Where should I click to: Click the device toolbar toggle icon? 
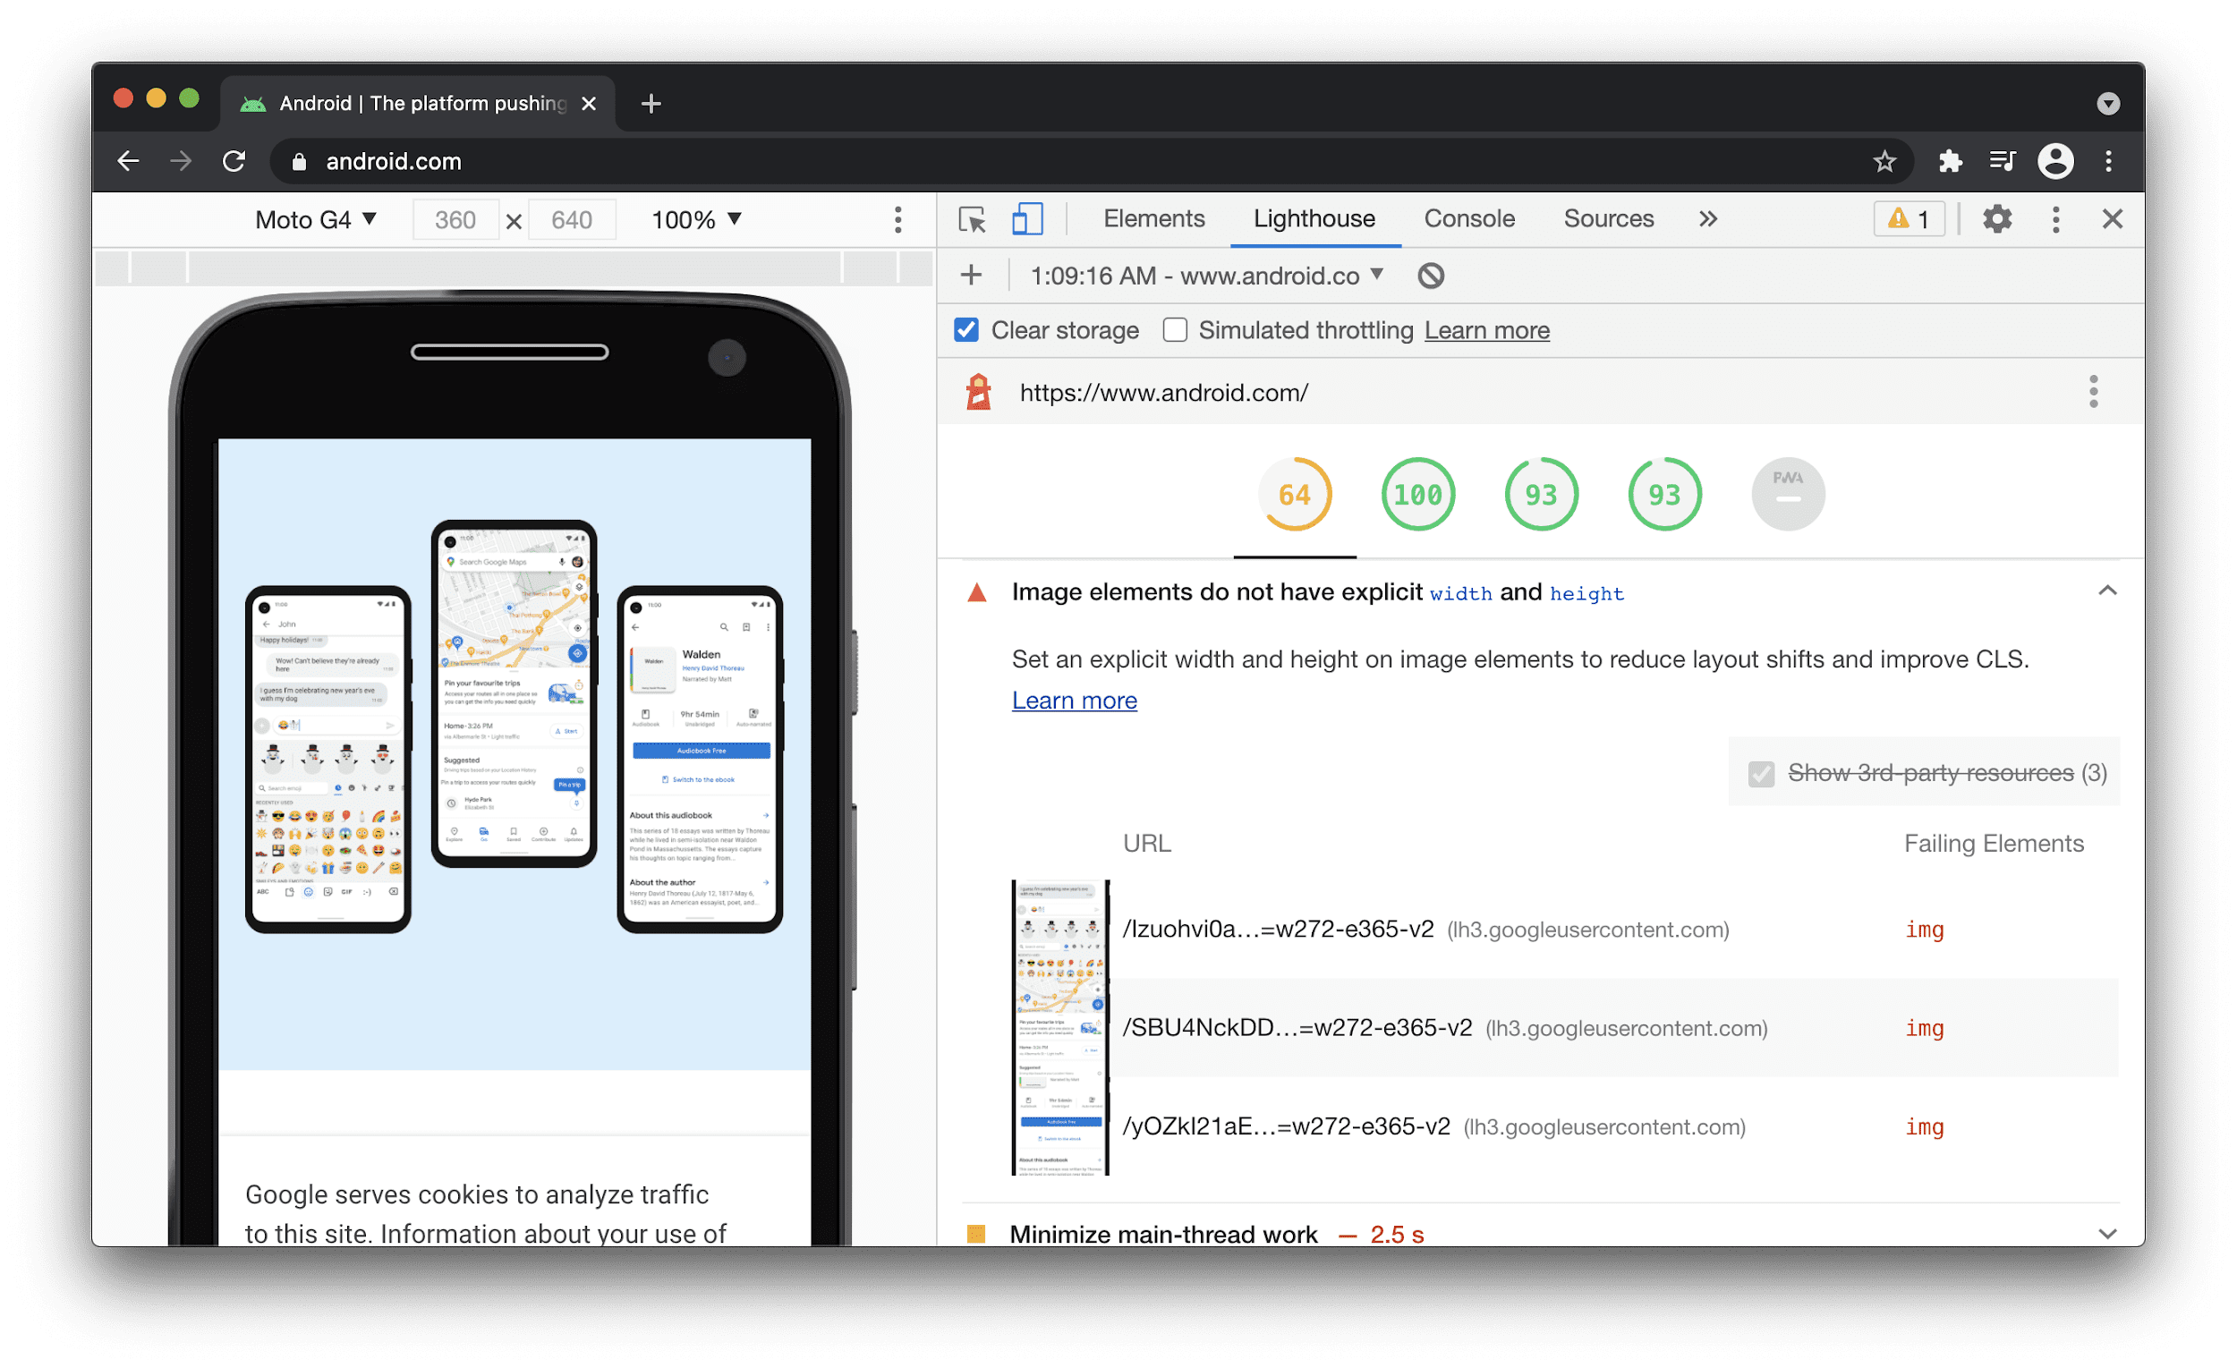pyautogui.click(x=1025, y=220)
